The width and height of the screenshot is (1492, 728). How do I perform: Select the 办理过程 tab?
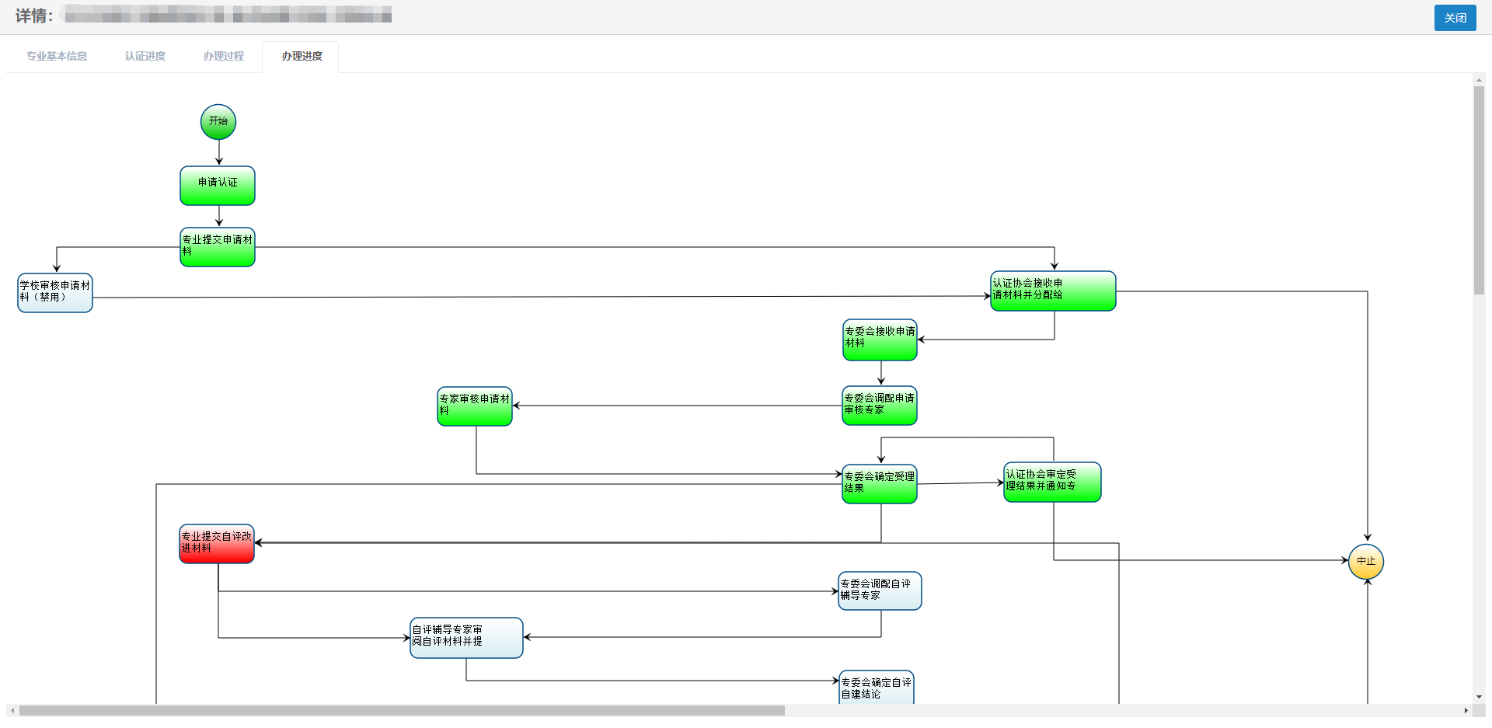coord(224,56)
